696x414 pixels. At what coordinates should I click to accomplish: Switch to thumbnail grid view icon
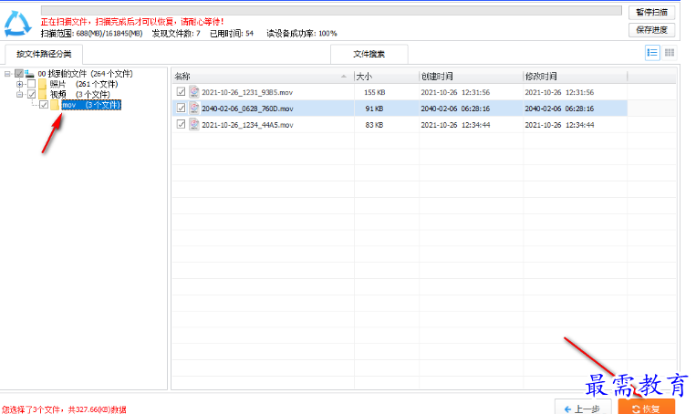[x=670, y=53]
